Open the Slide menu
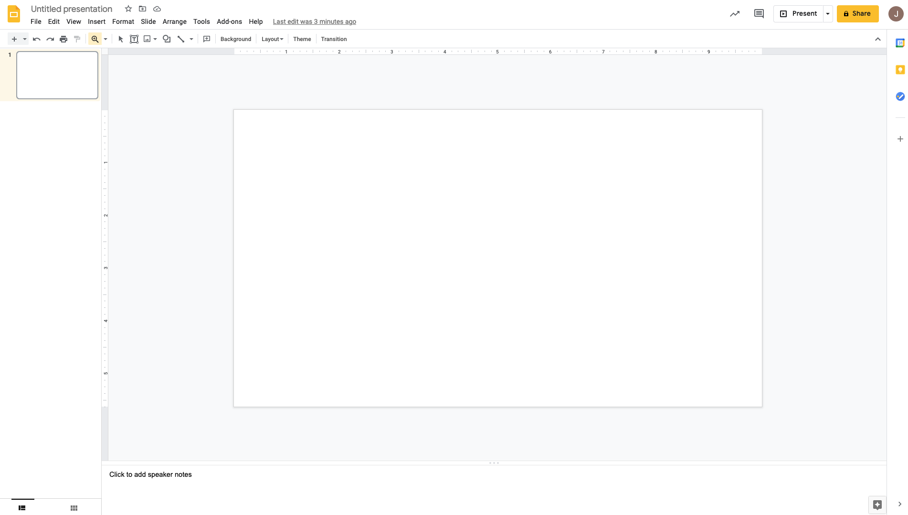 tap(148, 21)
